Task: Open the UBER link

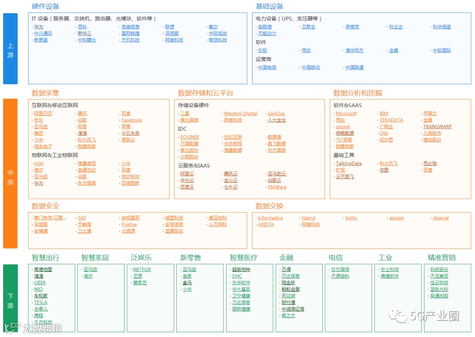Action: pos(40,283)
